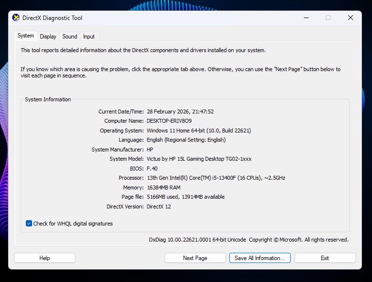Select the Language value English
The image size is (372, 282).
coord(186,140)
